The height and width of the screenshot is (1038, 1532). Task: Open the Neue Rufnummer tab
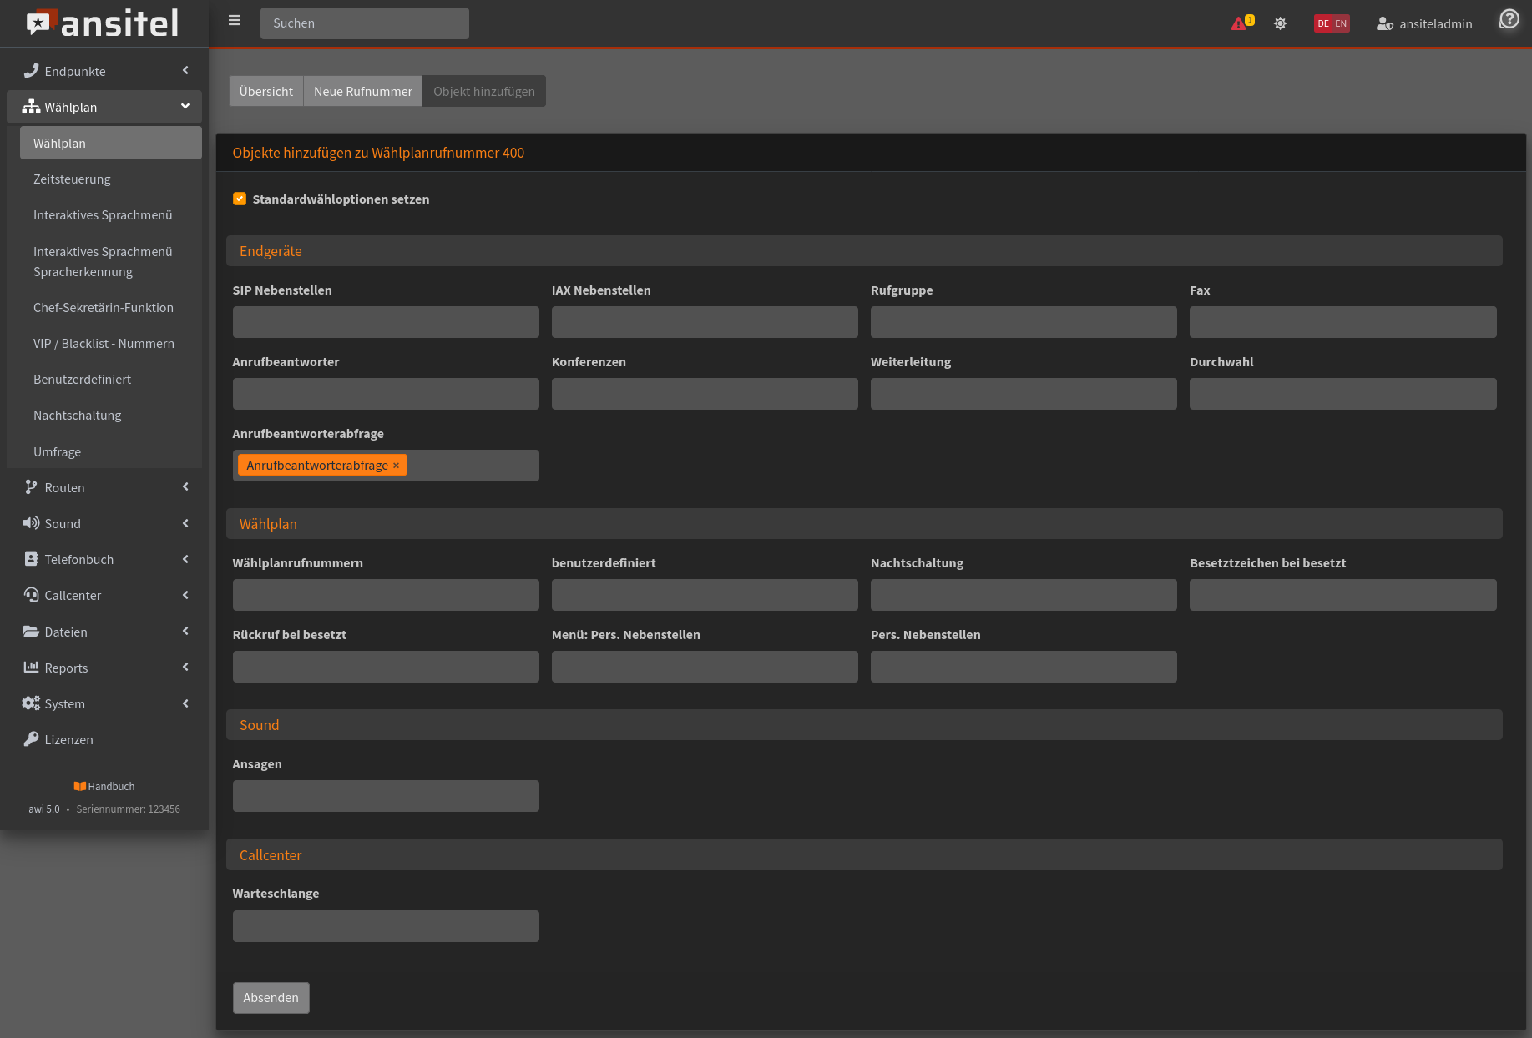362,91
